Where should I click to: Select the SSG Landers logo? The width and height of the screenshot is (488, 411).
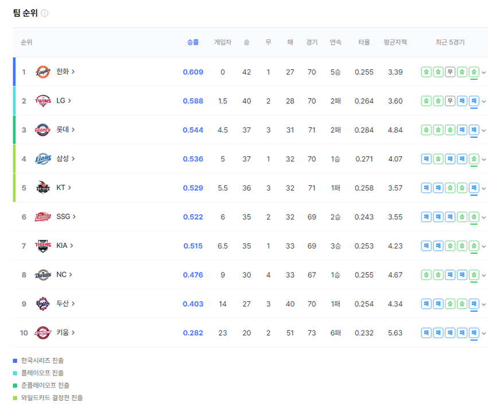tap(43, 216)
